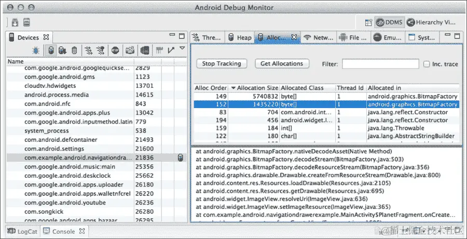Select allocation row 122 char[]
The width and height of the screenshot is (467, 239).
click(326, 136)
